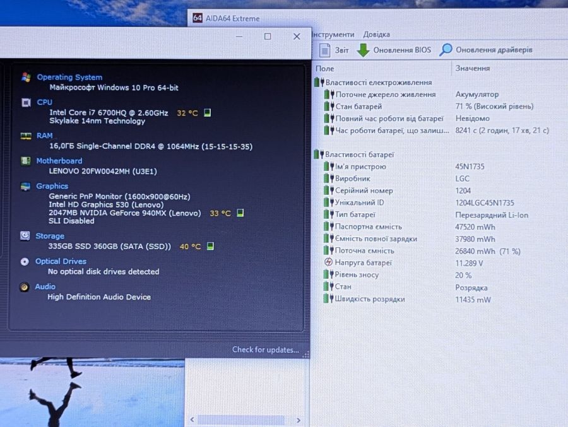568x427 pixels.
Task: Click the Storage drive icon
Action: (x=25, y=236)
